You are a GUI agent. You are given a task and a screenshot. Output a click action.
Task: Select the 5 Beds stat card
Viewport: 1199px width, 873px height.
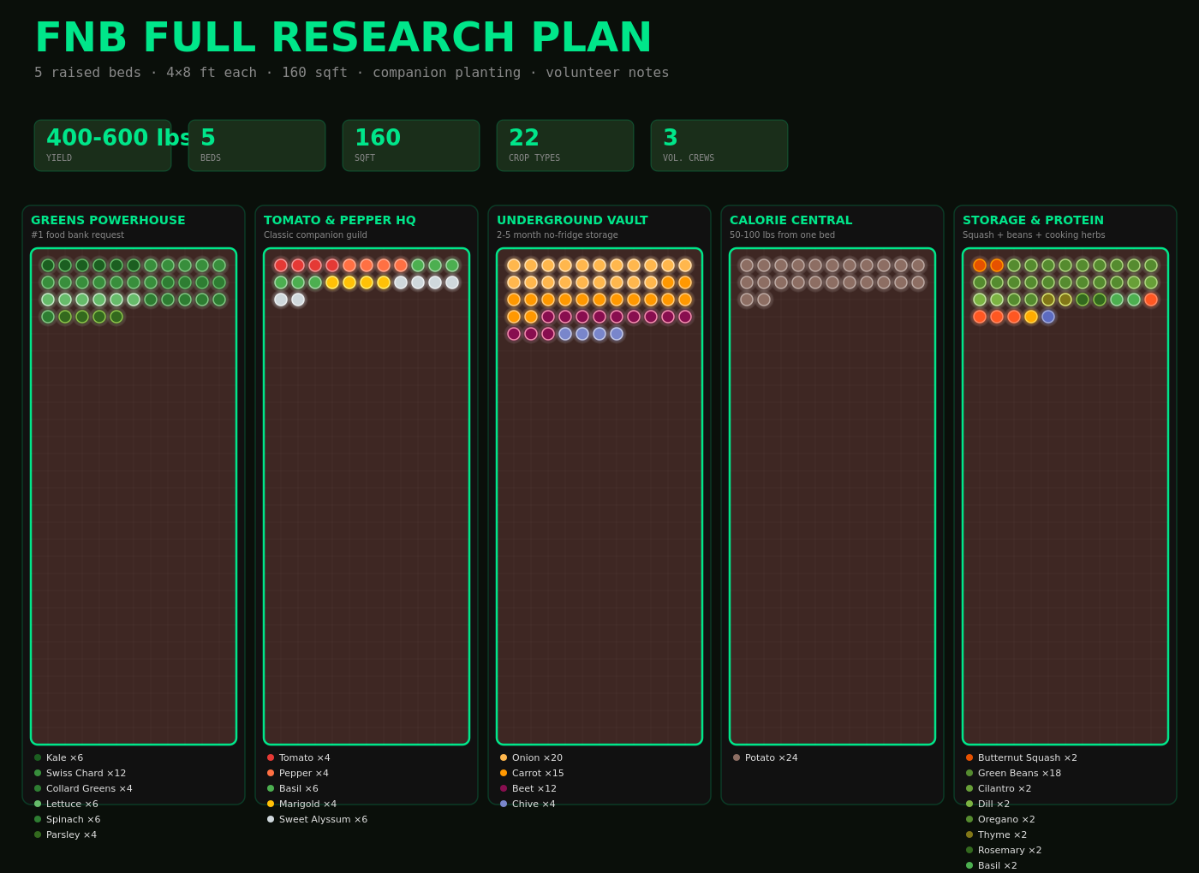tap(257, 145)
